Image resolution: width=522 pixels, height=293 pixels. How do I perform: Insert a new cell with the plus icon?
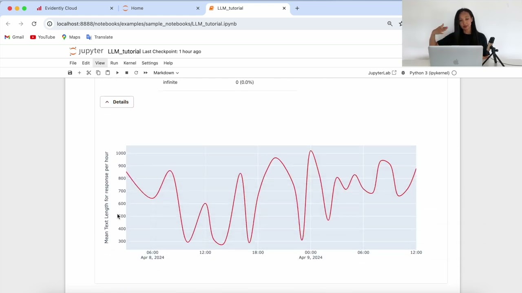[79, 73]
